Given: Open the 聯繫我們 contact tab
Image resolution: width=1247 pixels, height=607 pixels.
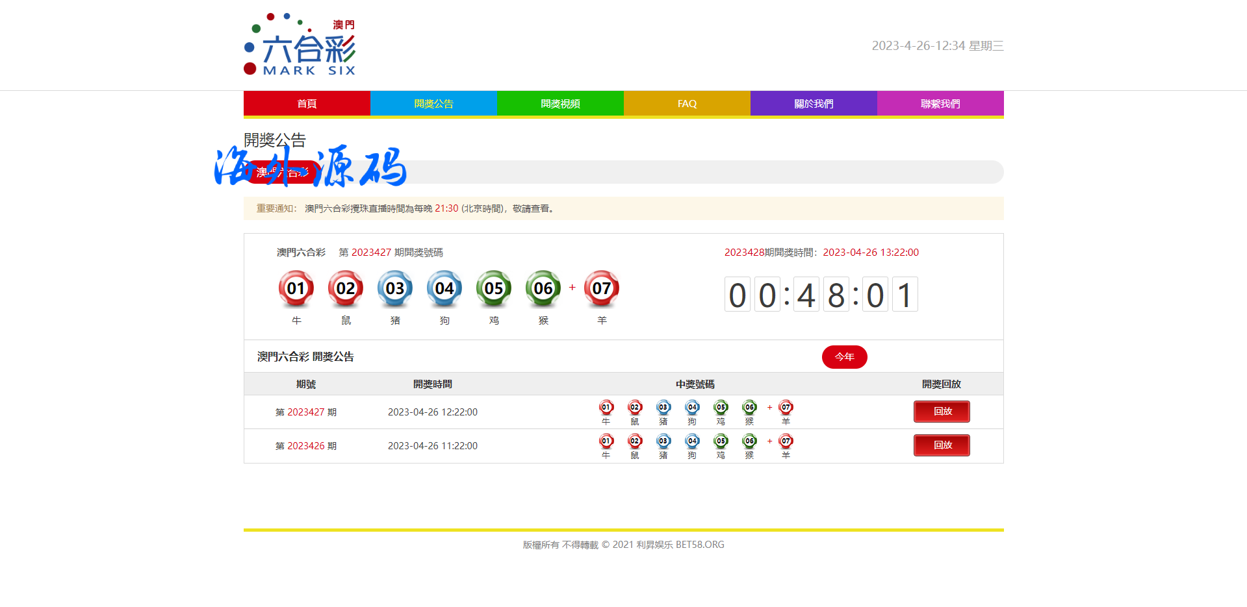Looking at the screenshot, I should tap(940, 104).
